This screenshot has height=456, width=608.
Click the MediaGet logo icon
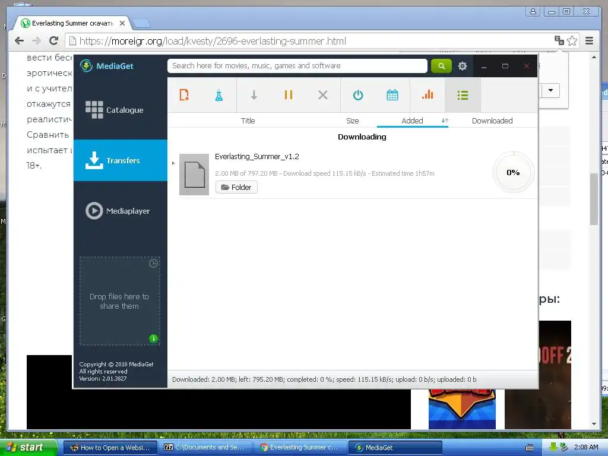(x=86, y=66)
